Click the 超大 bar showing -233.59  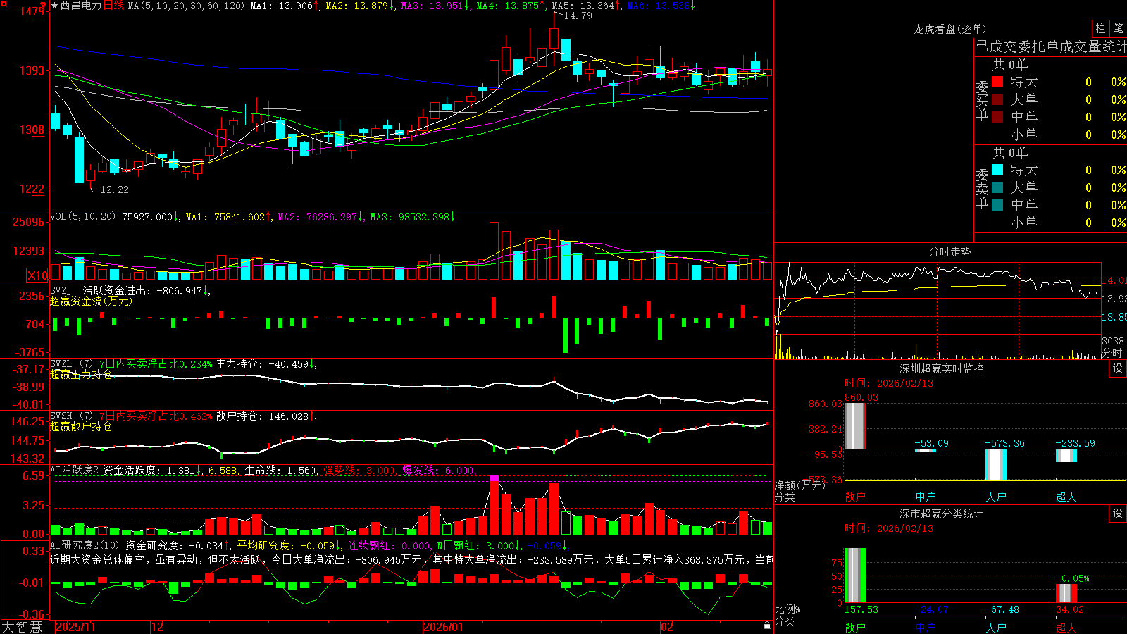[1066, 456]
